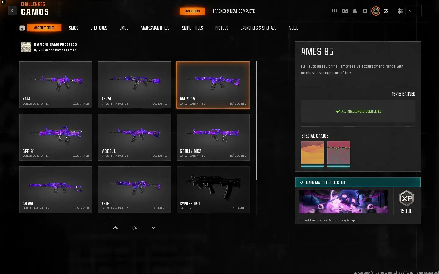439x274 pixels.
Task: Select the Launchers & Specials category
Action: tap(259, 28)
